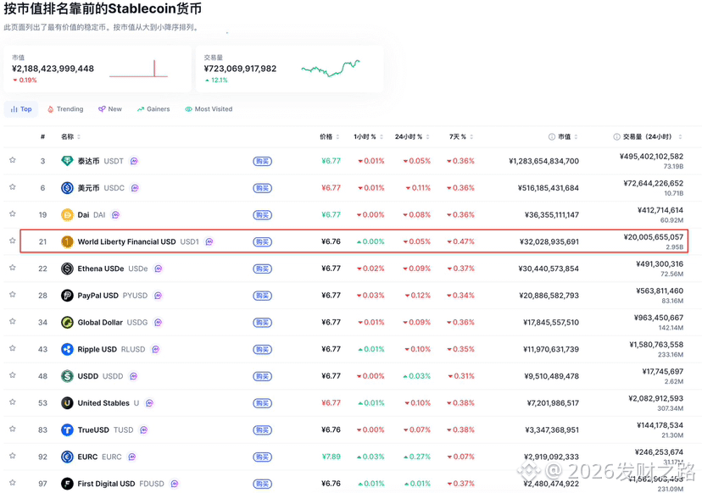Click the EURC coin logo

pyautogui.click(x=67, y=457)
